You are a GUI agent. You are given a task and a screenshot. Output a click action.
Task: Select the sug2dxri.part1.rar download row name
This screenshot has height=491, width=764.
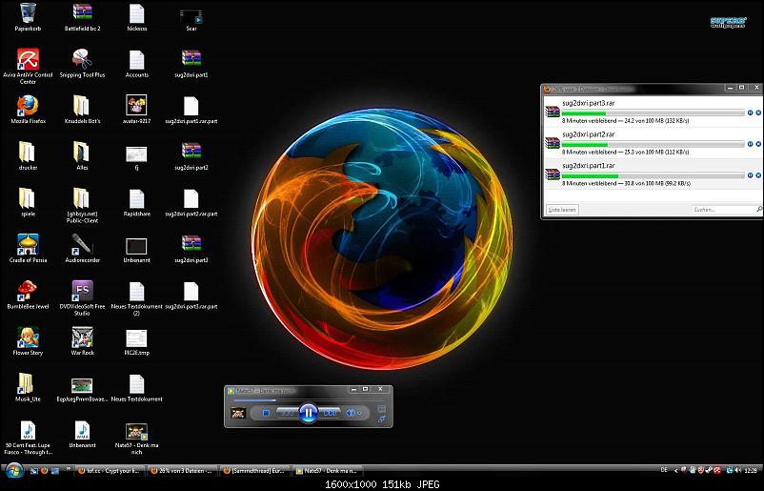[x=588, y=166]
